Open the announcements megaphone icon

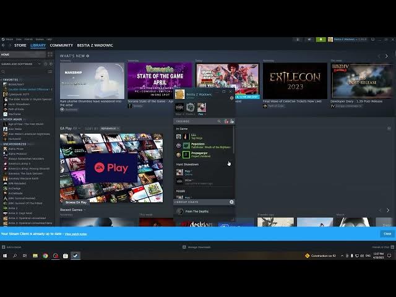pos(309,40)
